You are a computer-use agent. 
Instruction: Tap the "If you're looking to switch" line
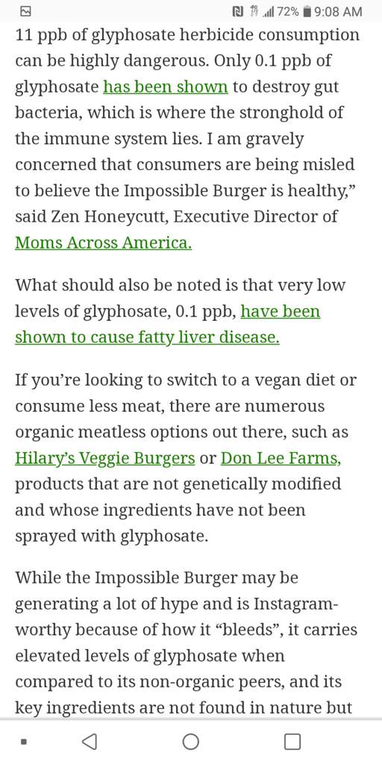click(x=186, y=380)
